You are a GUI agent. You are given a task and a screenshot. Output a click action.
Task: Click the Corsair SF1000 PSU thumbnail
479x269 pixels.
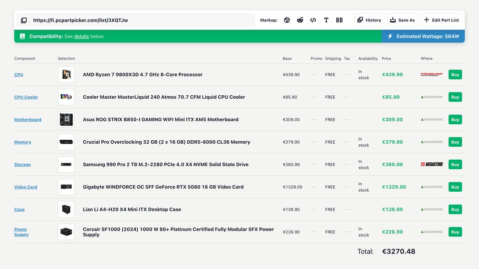[66, 232]
